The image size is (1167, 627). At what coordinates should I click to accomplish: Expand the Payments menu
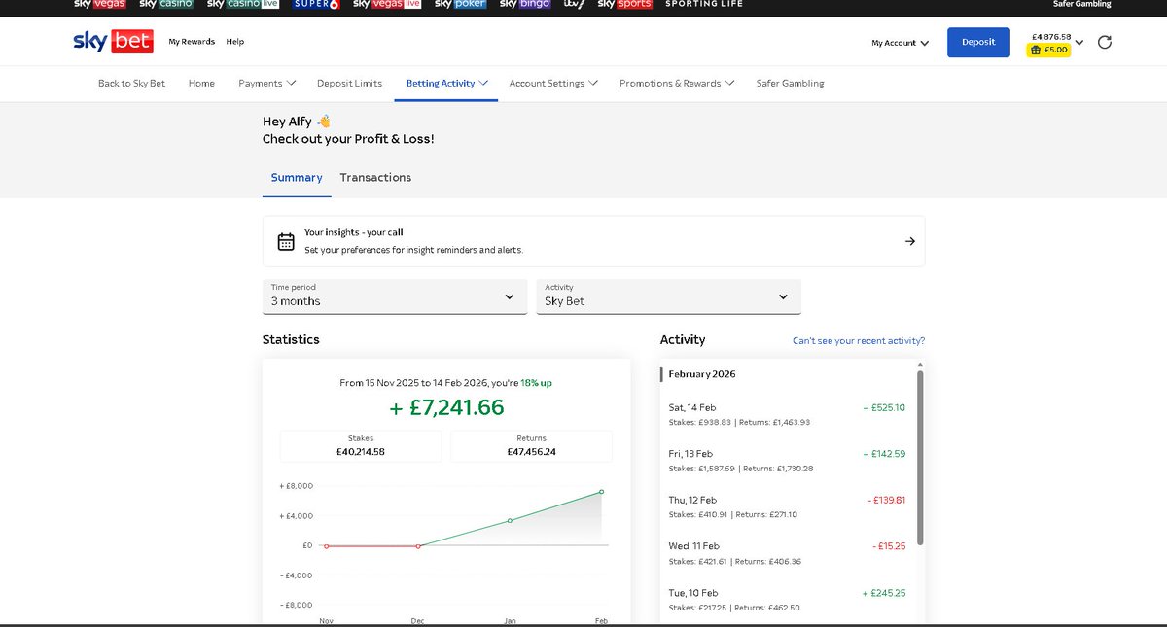click(267, 84)
